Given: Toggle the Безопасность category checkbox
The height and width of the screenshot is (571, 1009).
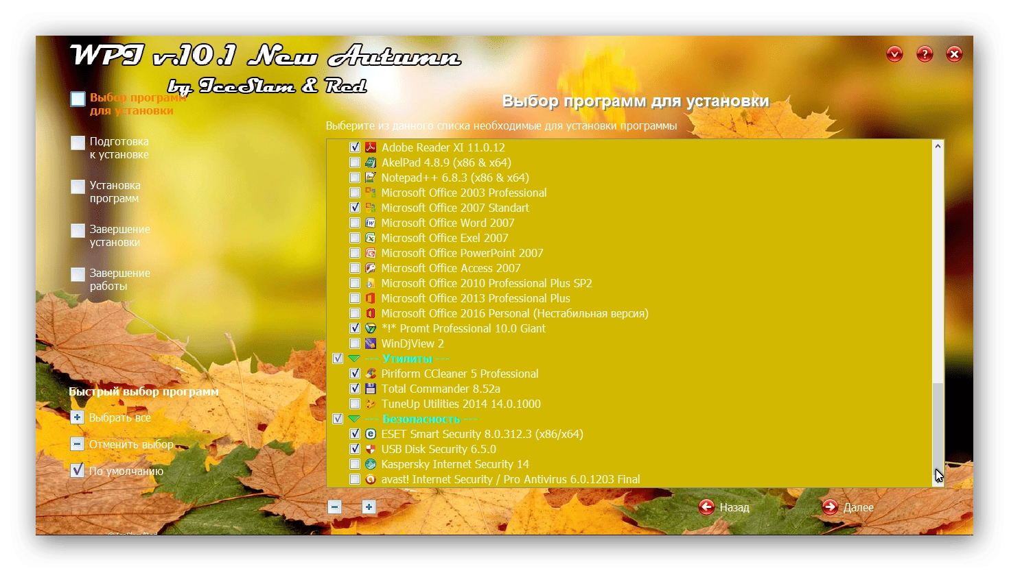Looking at the screenshot, I should 338,419.
